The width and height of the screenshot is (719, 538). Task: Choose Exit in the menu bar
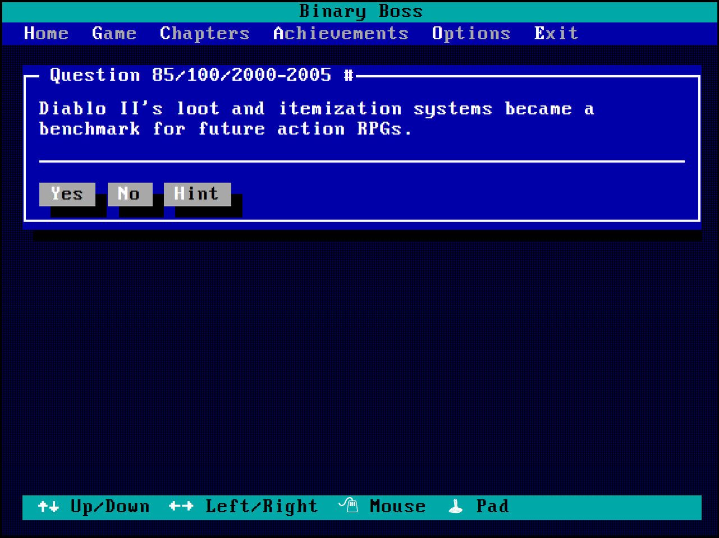tap(556, 34)
